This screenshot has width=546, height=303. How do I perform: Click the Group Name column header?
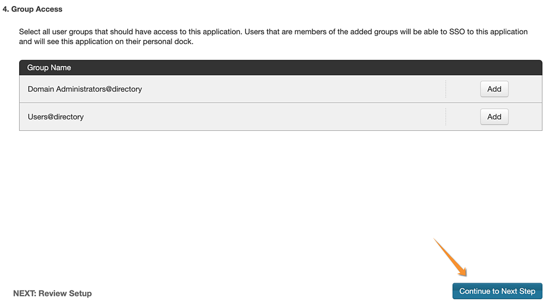click(49, 68)
